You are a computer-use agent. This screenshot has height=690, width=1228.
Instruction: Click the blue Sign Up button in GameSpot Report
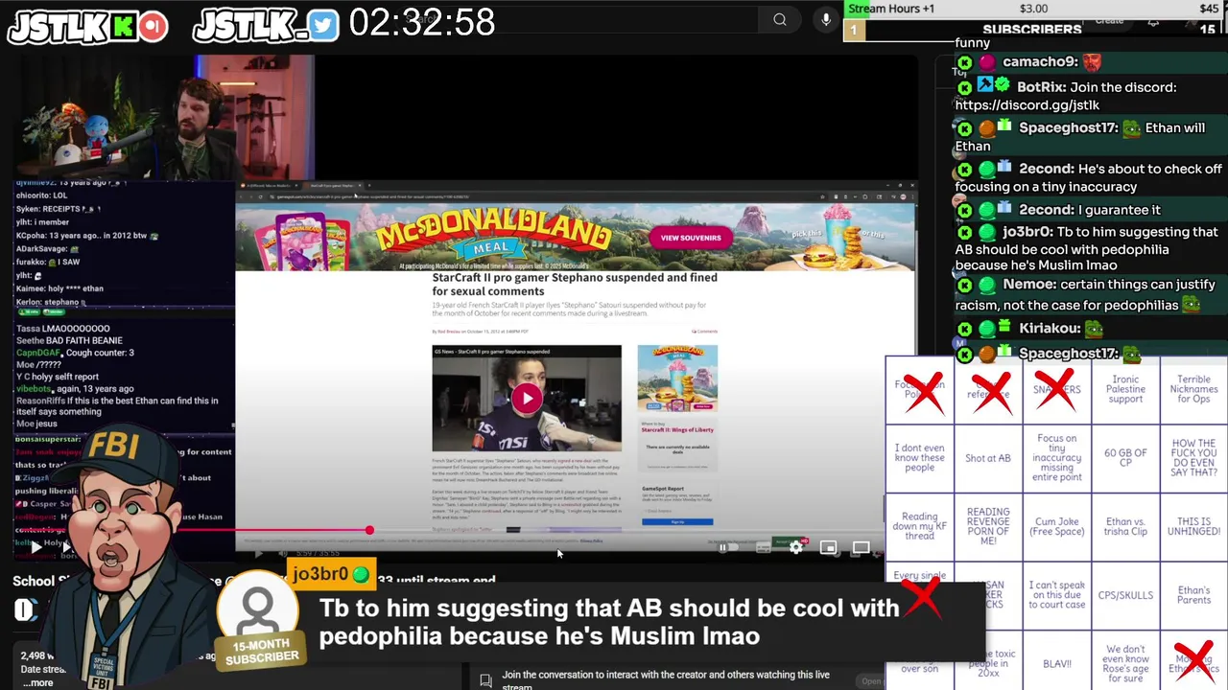677,522
